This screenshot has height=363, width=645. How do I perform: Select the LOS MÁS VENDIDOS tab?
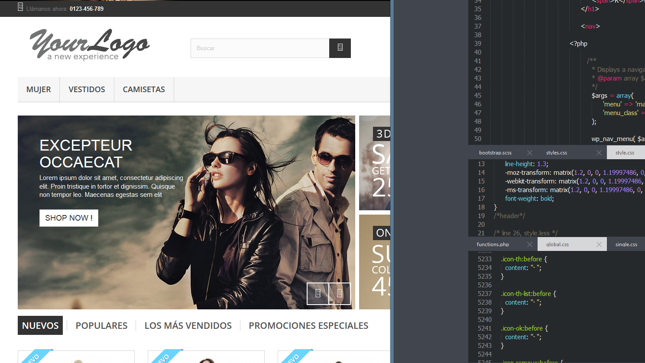pos(188,325)
